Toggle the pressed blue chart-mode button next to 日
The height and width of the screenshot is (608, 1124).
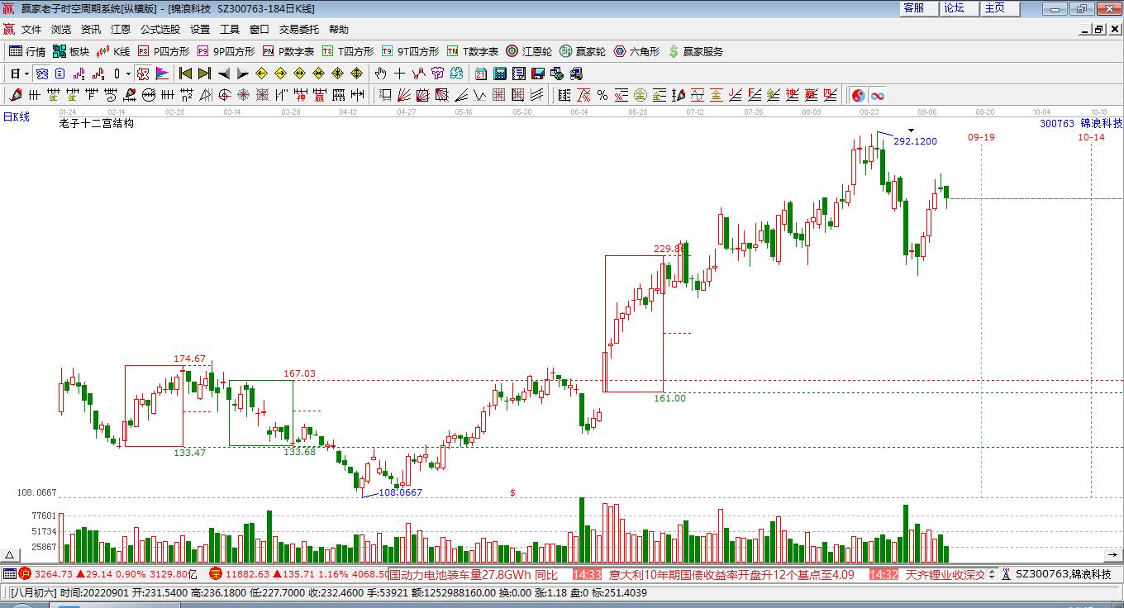tap(41, 74)
